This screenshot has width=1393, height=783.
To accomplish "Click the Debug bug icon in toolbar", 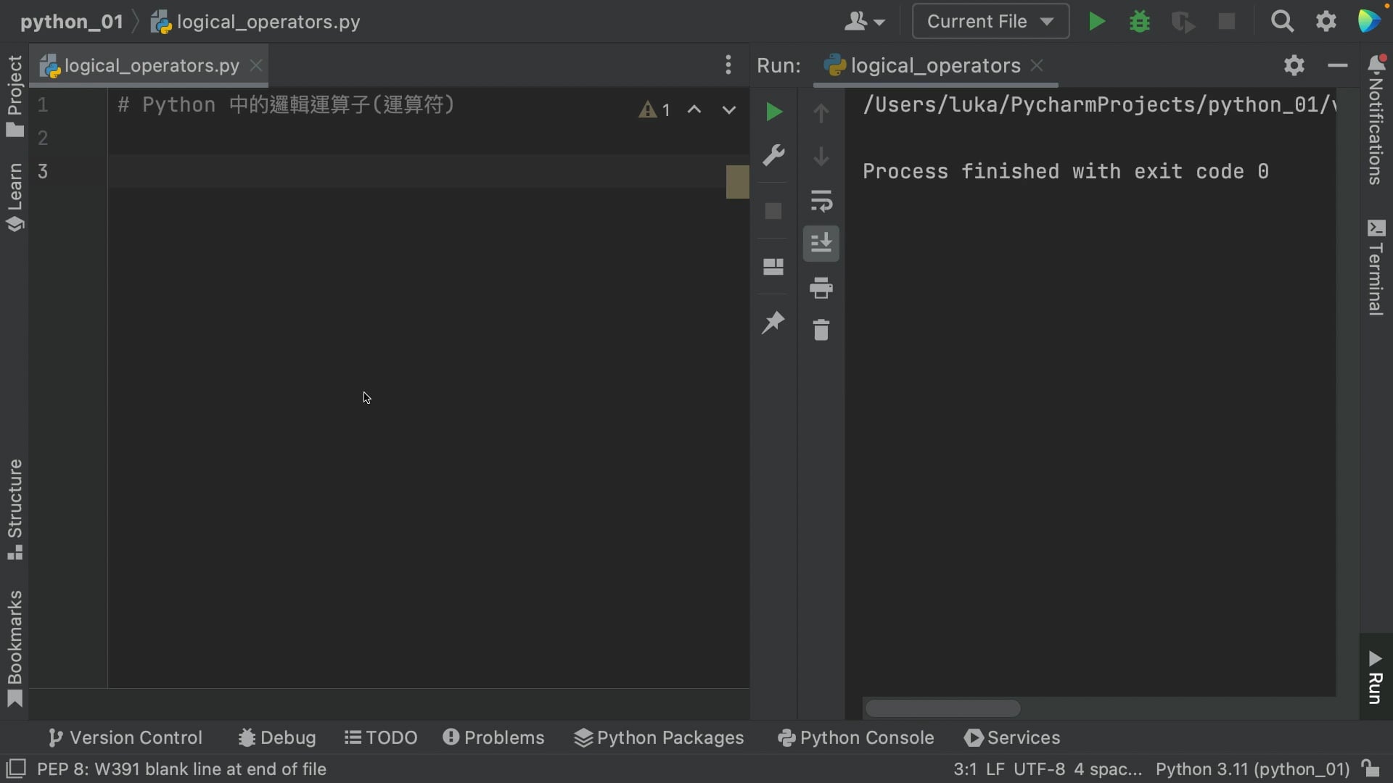I will point(1139,21).
